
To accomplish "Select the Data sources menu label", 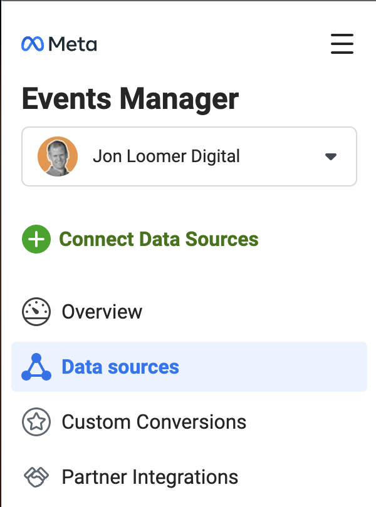I will pos(120,367).
